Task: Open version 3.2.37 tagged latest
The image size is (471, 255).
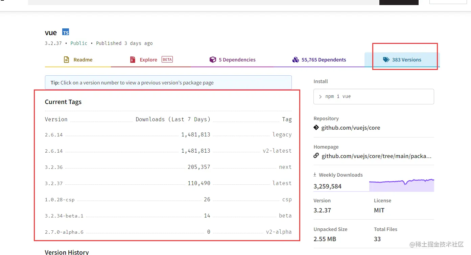Action: (x=54, y=183)
